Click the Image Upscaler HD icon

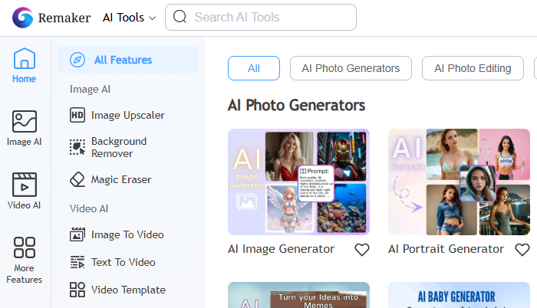77,115
